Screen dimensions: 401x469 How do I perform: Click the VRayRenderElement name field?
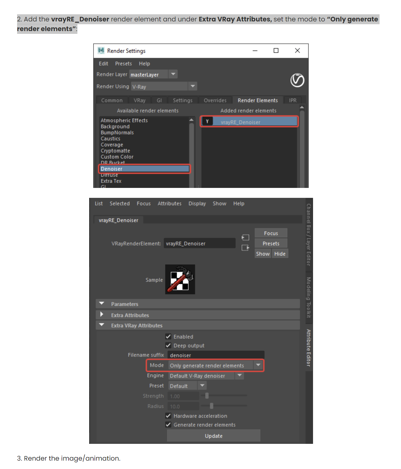point(200,243)
